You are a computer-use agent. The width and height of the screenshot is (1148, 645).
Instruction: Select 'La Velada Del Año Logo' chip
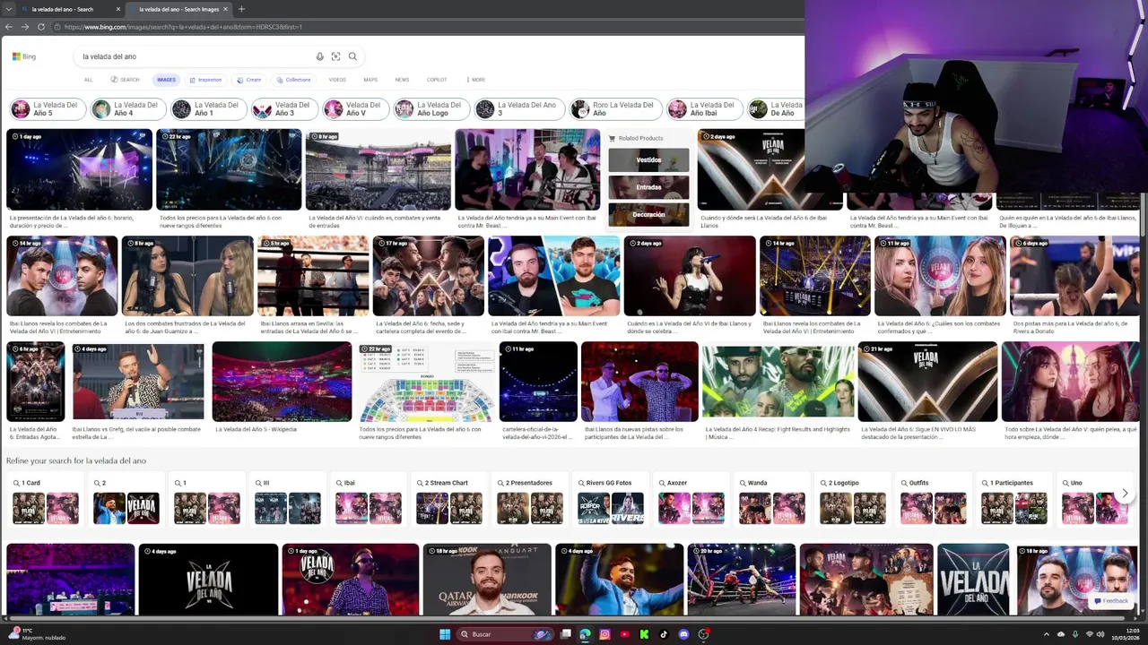pyautogui.click(x=430, y=109)
